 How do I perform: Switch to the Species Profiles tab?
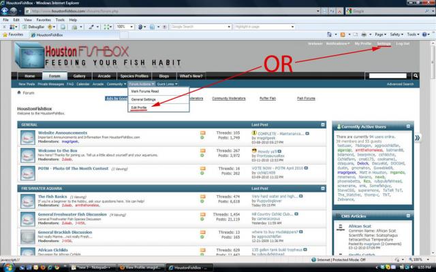(134, 75)
